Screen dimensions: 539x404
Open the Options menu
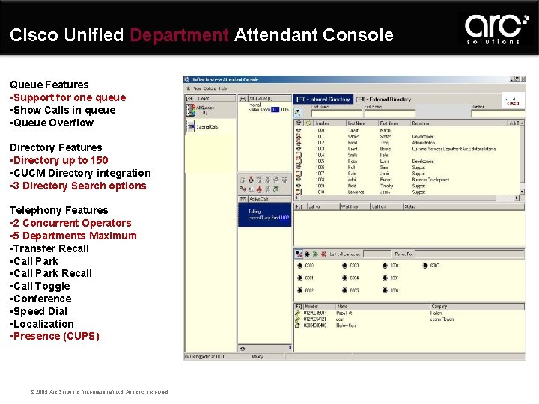click(x=210, y=88)
